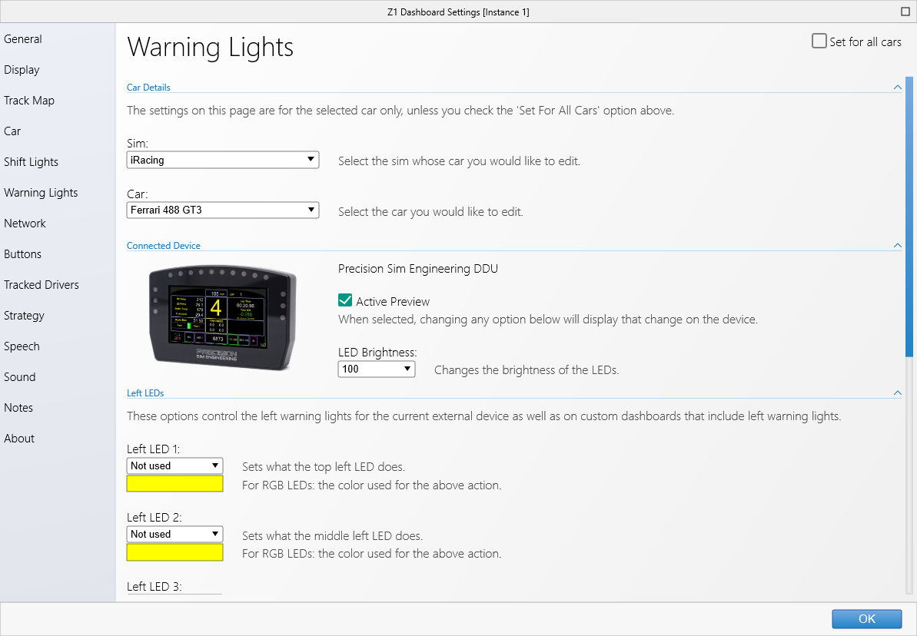
Task: Click the Precision Sim Engineering DDU image
Action: point(222,318)
